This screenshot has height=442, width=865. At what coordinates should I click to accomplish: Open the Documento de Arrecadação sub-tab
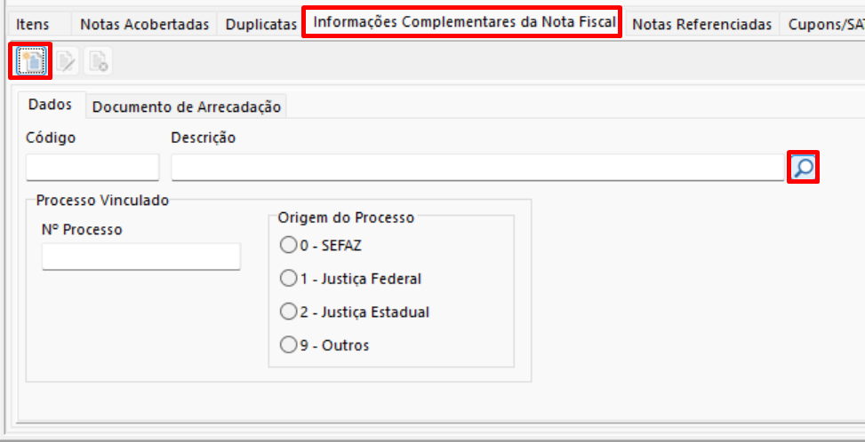[187, 107]
